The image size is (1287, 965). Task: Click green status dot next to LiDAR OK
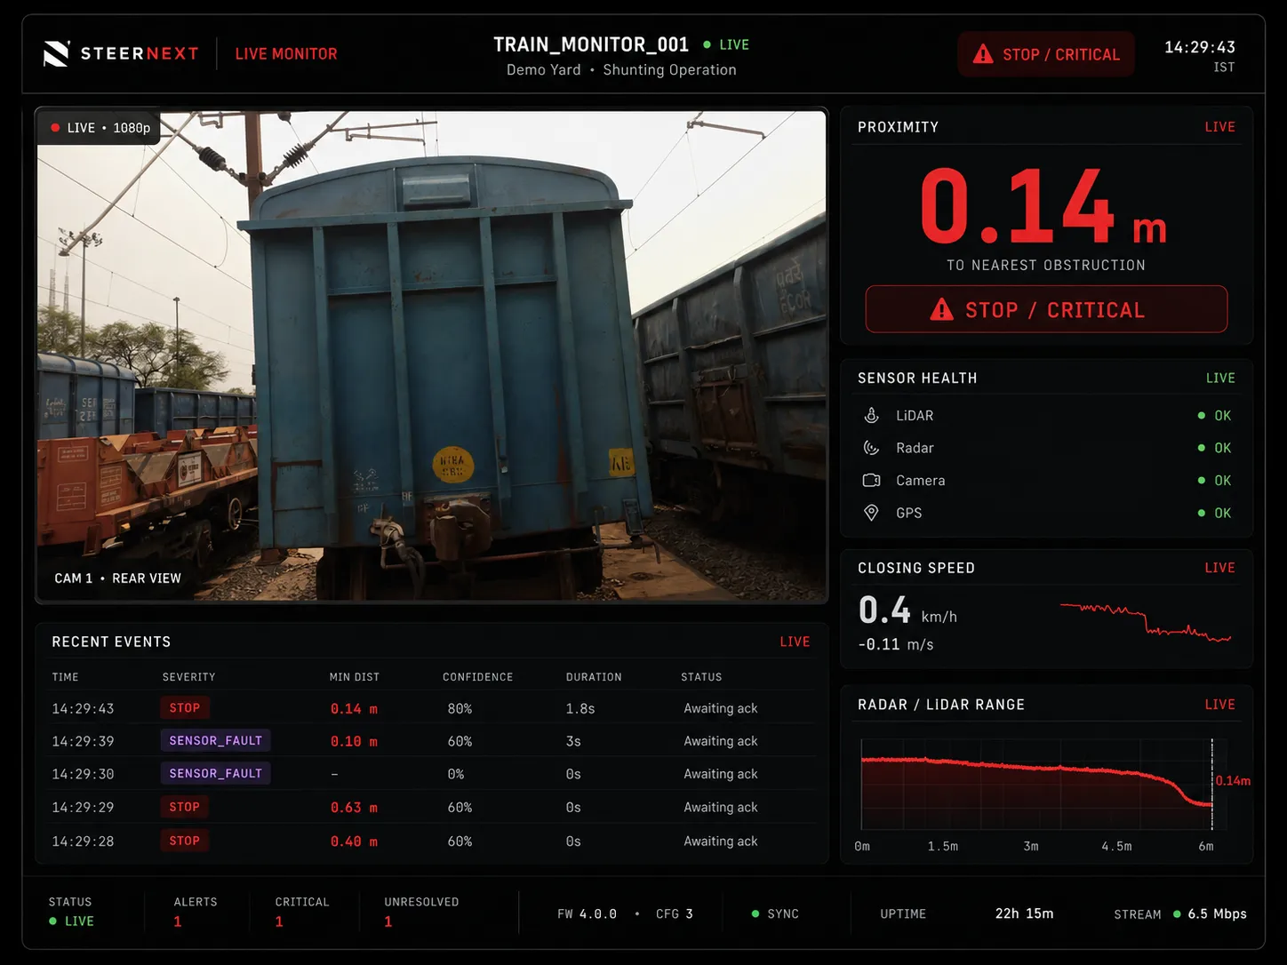1202,416
